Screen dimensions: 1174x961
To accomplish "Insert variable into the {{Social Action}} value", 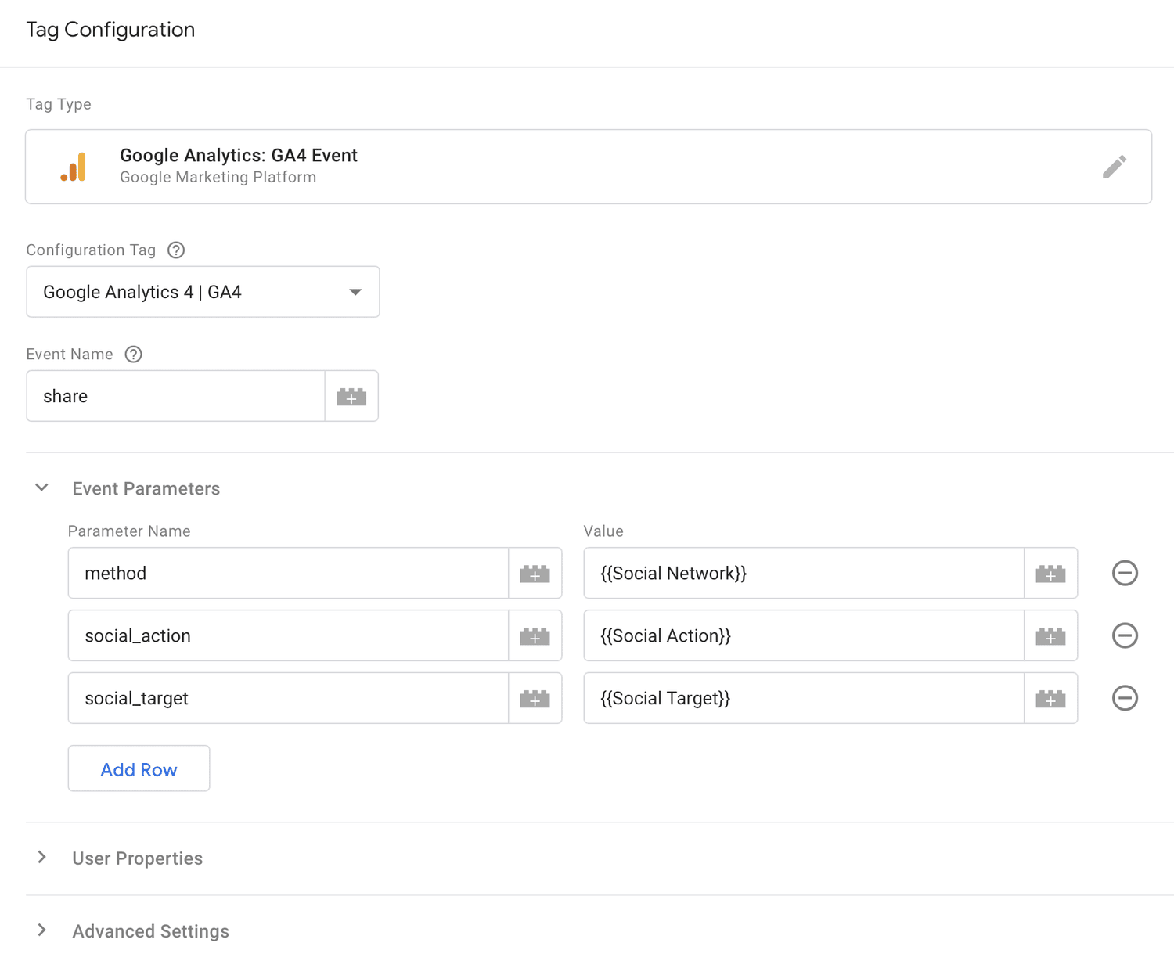I will click(1050, 635).
